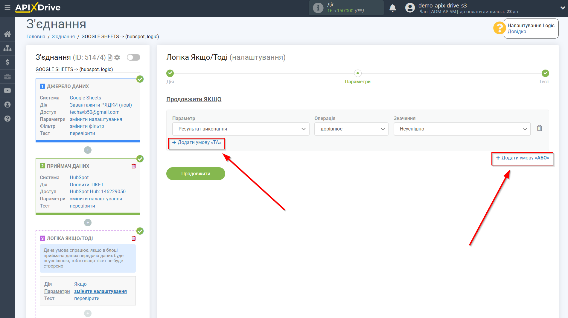Click the demo_apix-drive_s3 account name

tap(442, 5)
